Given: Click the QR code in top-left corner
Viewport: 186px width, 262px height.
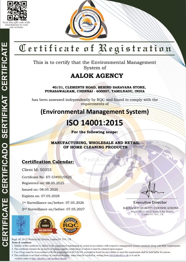Looking at the screenshot, I should (x=17, y=11).
